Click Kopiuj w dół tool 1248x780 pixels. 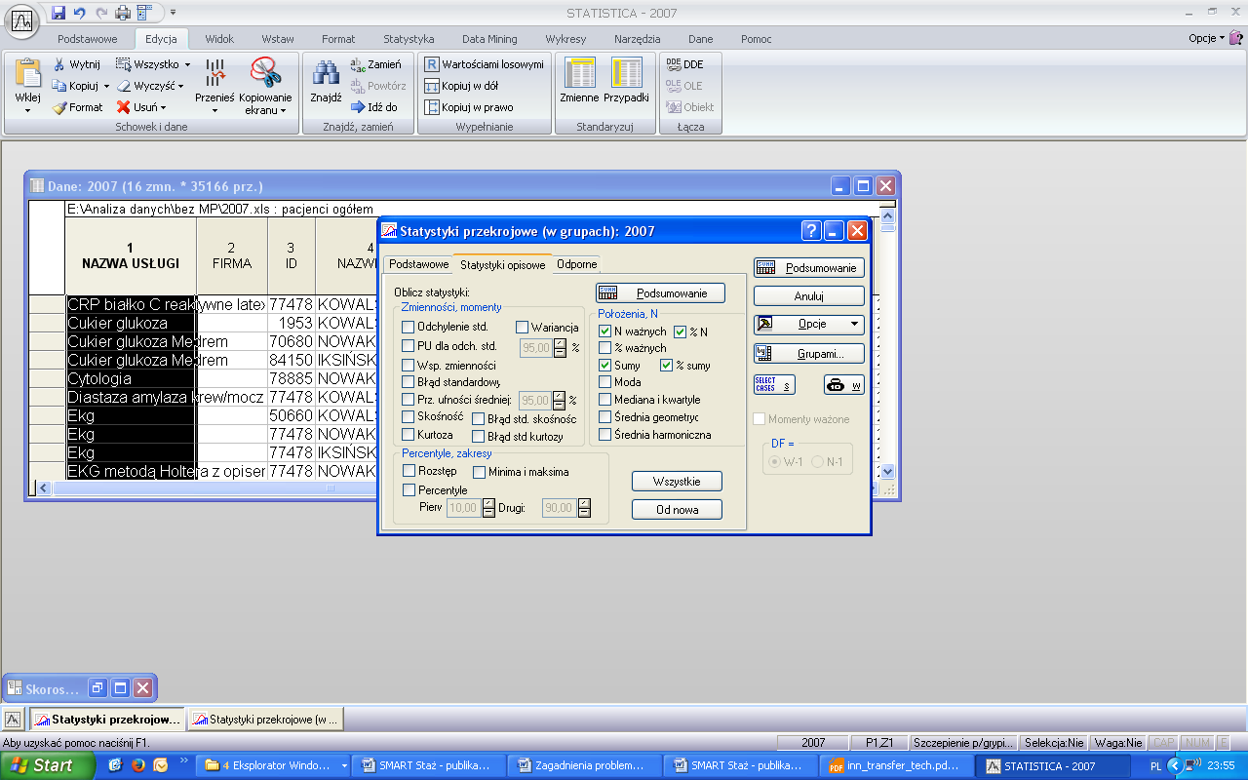click(x=462, y=86)
